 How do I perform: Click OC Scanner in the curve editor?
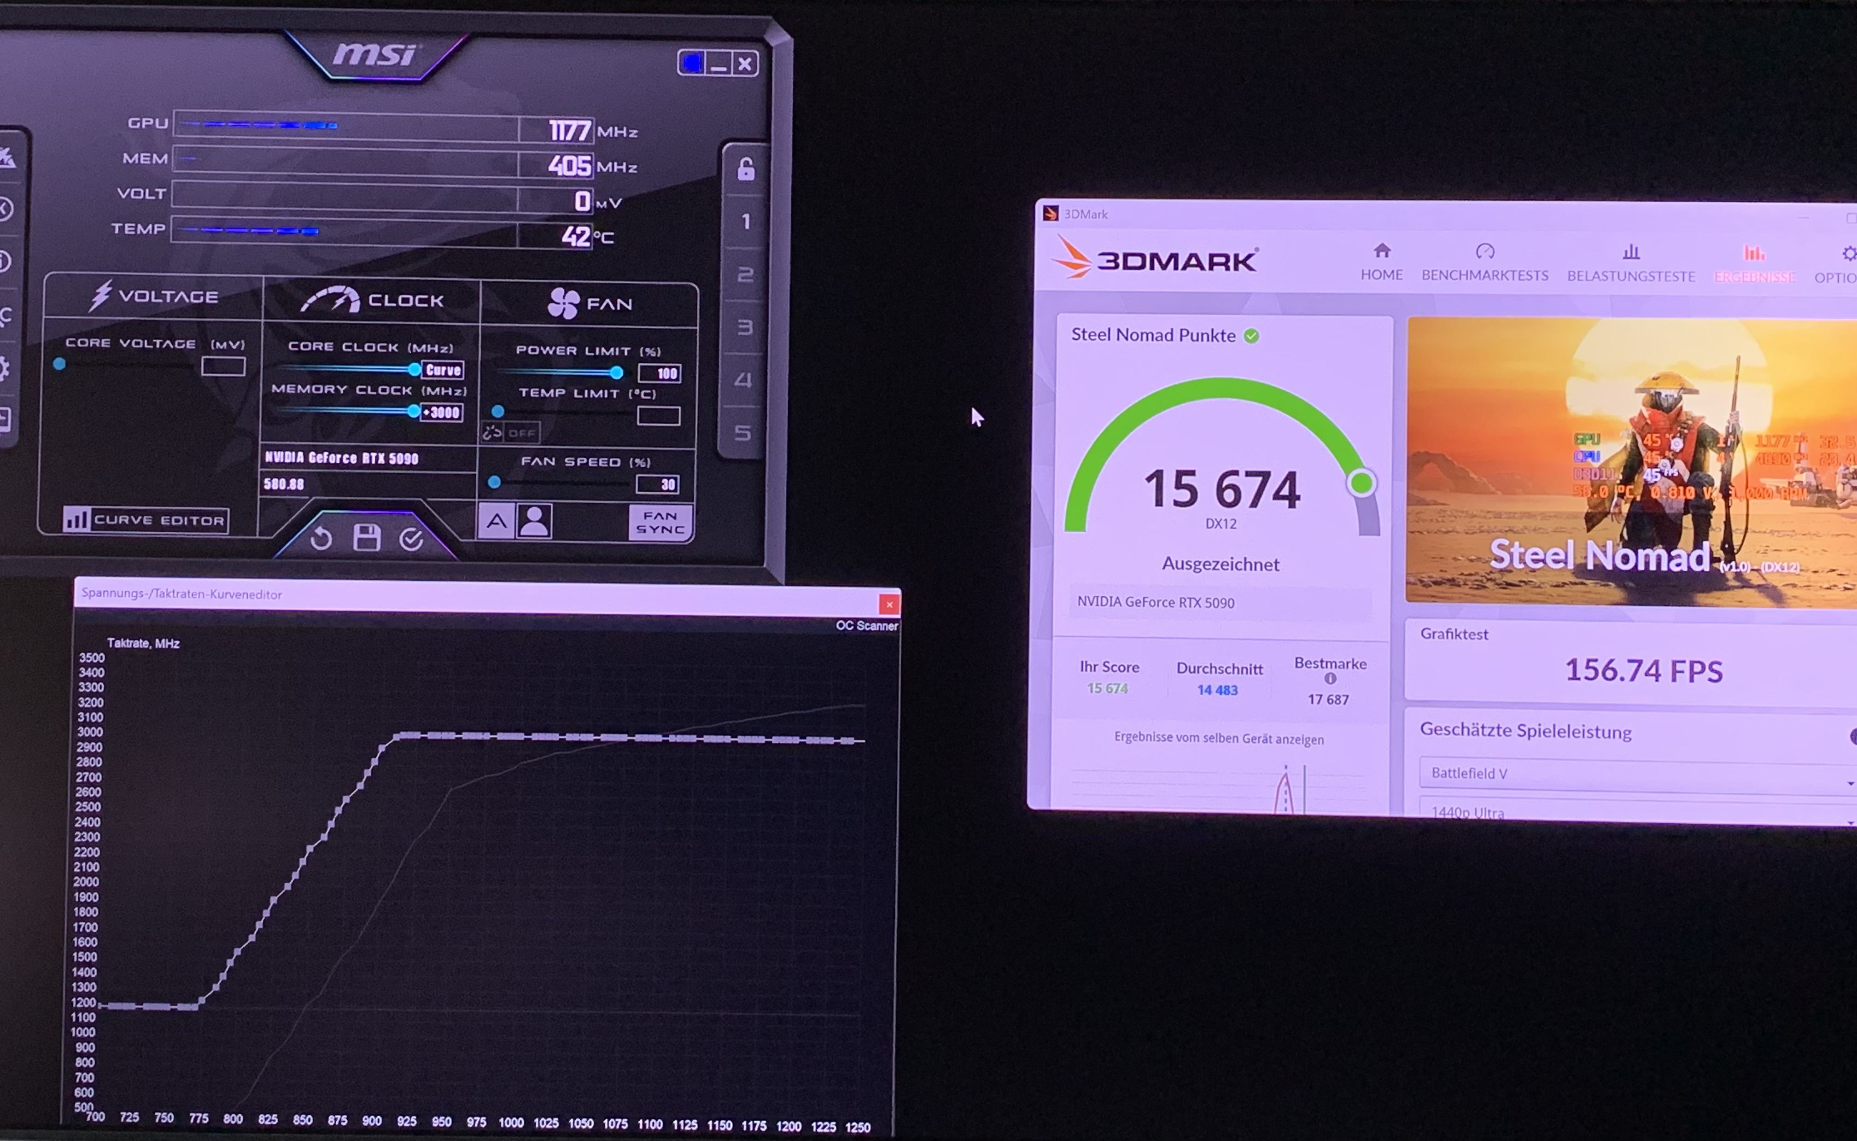866,626
